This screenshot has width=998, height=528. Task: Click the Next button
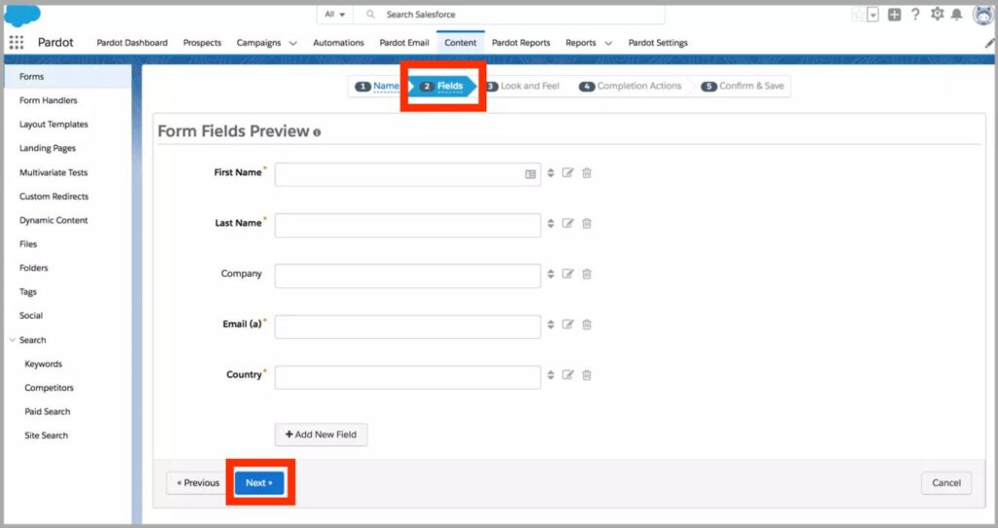[x=259, y=483]
